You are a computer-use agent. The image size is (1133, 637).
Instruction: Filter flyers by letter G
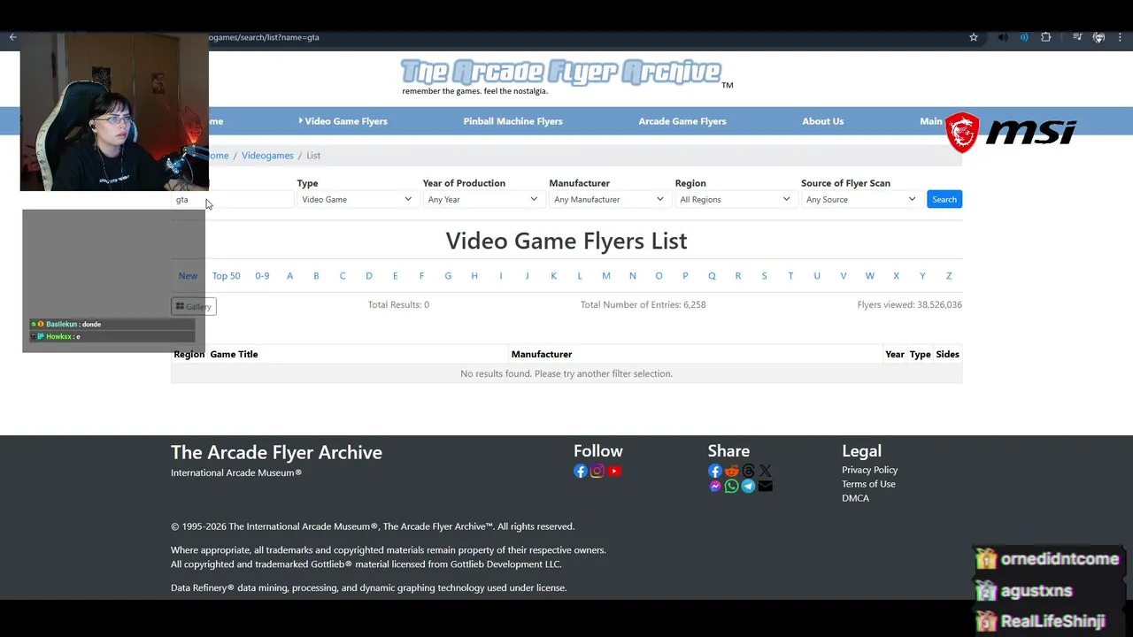point(448,276)
